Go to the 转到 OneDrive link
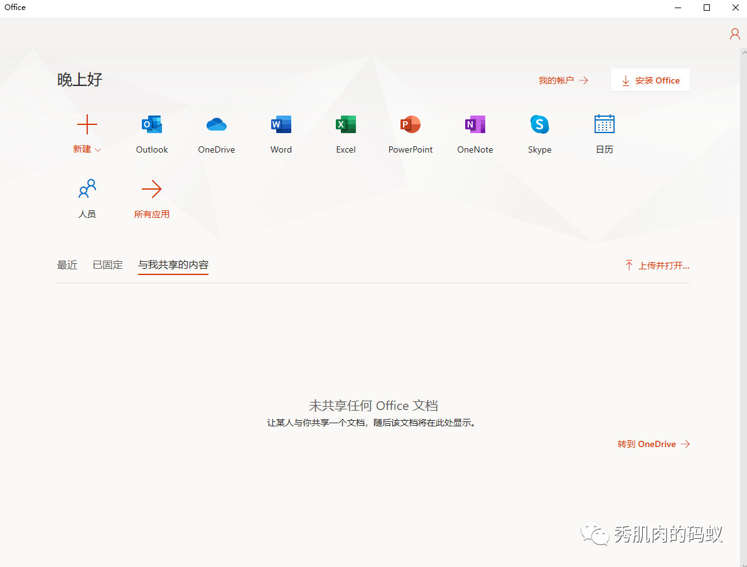This screenshot has width=747, height=567. pyautogui.click(x=653, y=444)
